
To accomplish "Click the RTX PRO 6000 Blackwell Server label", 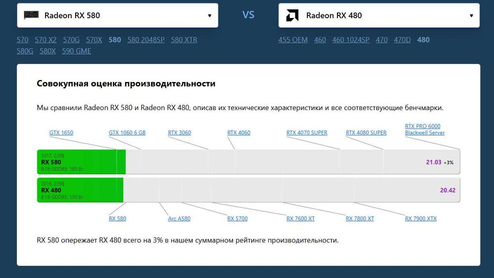I will click(425, 129).
